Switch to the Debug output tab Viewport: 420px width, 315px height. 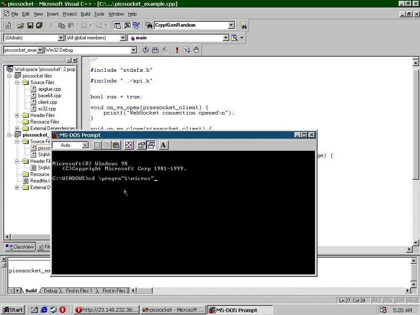click(x=50, y=291)
